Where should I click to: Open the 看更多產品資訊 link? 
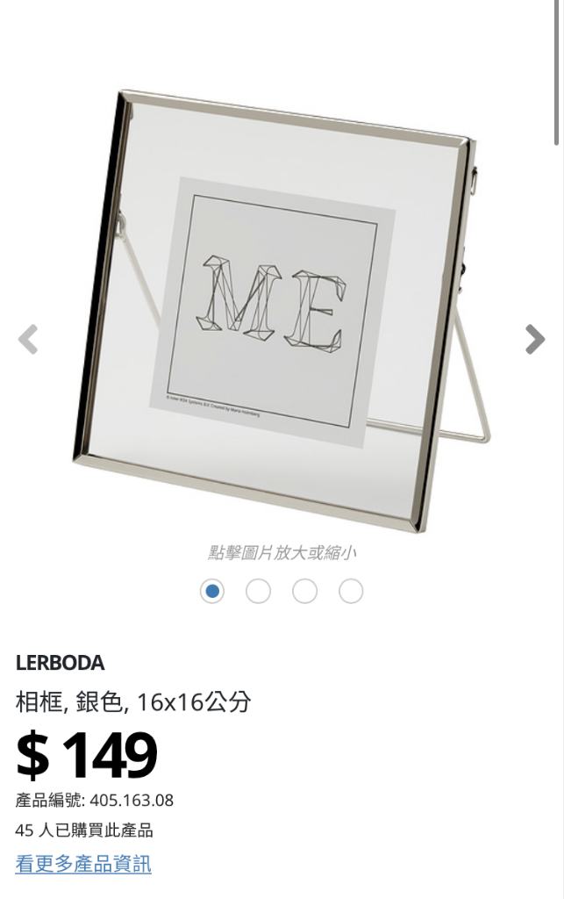[x=83, y=864]
